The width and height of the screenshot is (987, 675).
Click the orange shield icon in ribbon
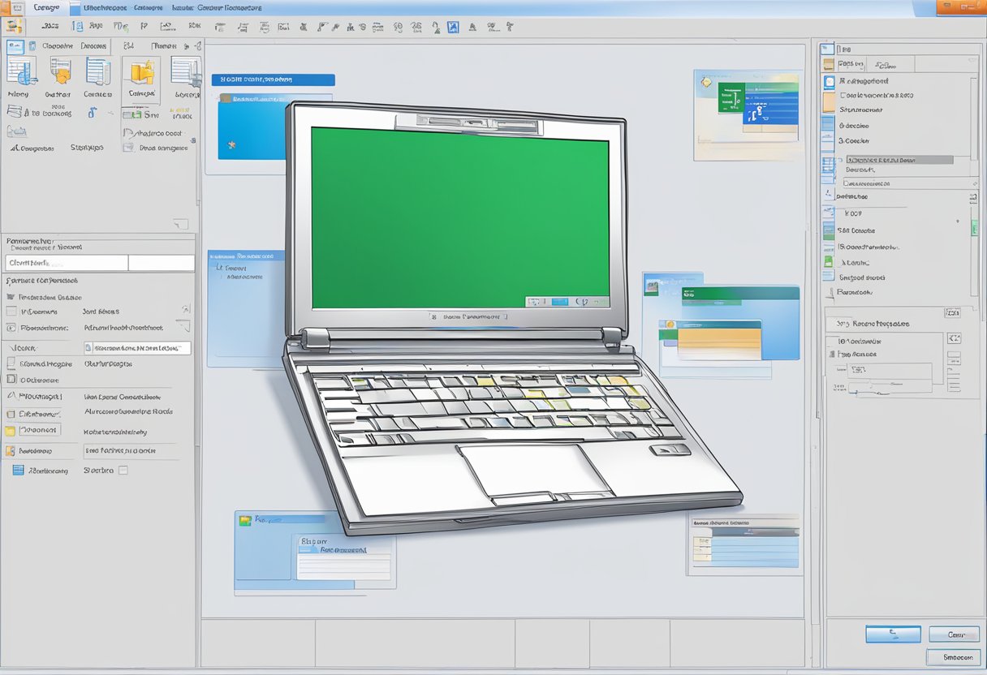(x=61, y=71)
